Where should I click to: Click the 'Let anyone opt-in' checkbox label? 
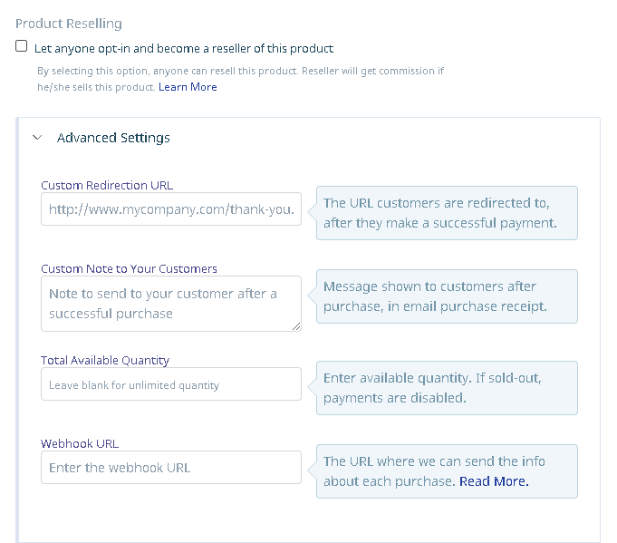(184, 49)
